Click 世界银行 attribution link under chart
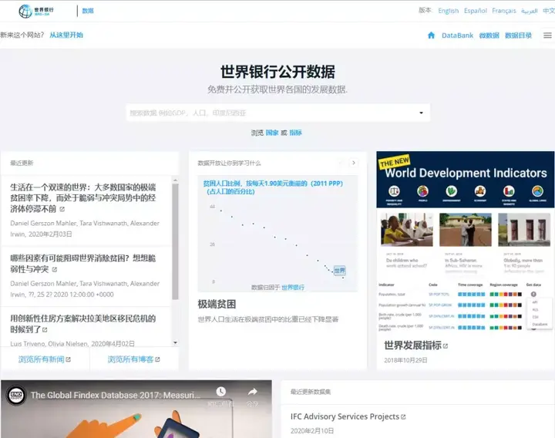The width and height of the screenshot is (555, 438). pos(293,287)
